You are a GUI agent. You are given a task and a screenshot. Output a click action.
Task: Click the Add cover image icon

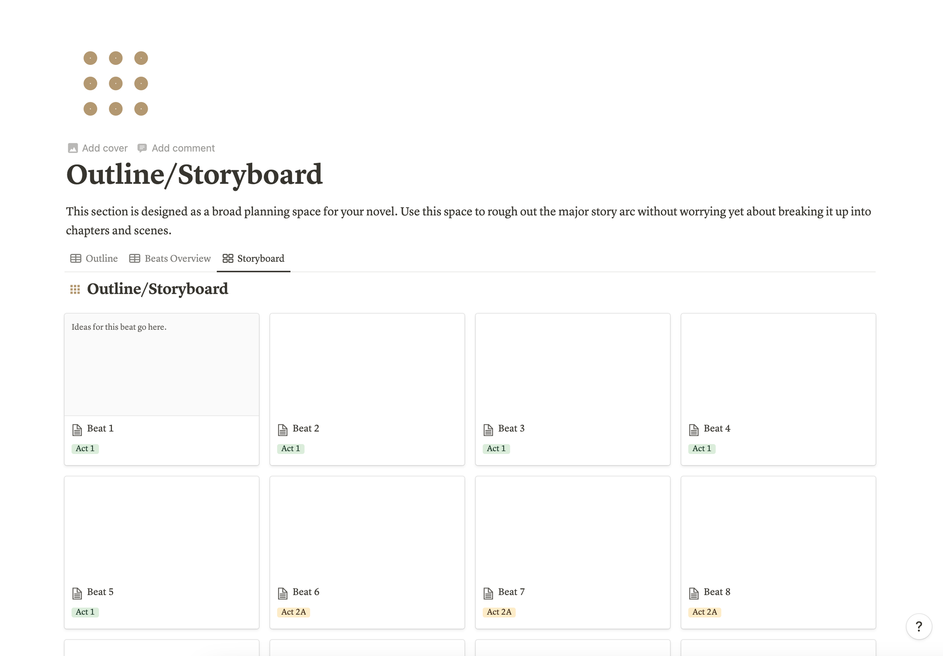73,148
